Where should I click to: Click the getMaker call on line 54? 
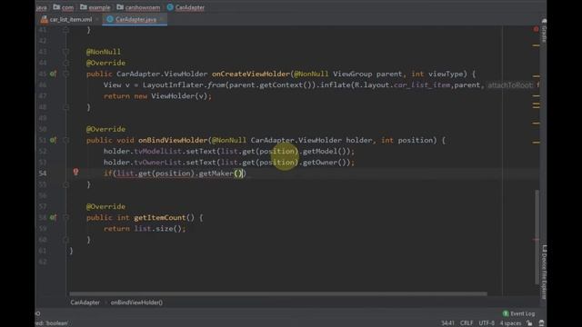[216, 173]
